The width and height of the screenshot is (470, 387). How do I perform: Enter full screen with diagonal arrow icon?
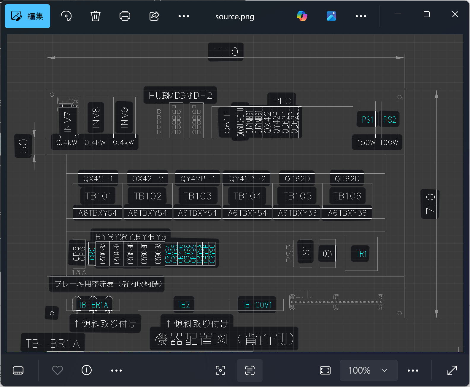coord(452,370)
